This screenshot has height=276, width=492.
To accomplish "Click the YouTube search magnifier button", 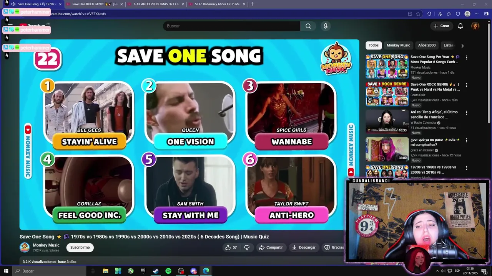I will coord(308,26).
